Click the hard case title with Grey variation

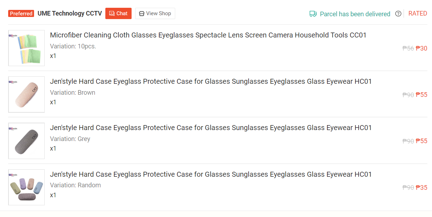click(211, 128)
